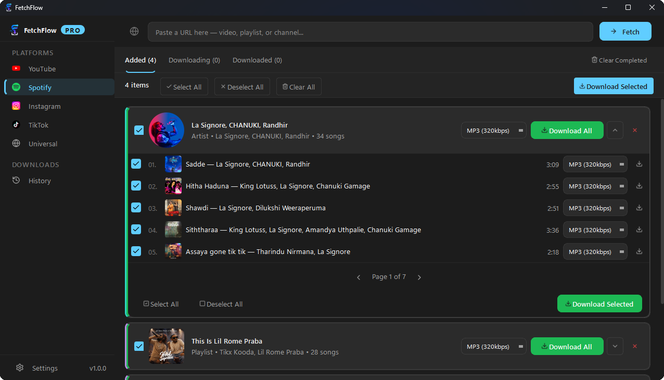Viewport: 664px width, 380px height.
Task: Open format dropdown for Lil Rome Praba playlist
Action: tap(494, 346)
